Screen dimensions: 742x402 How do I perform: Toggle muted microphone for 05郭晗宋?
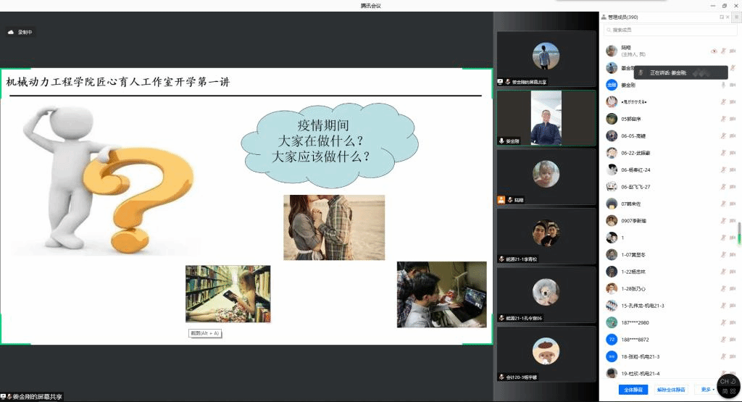click(722, 119)
